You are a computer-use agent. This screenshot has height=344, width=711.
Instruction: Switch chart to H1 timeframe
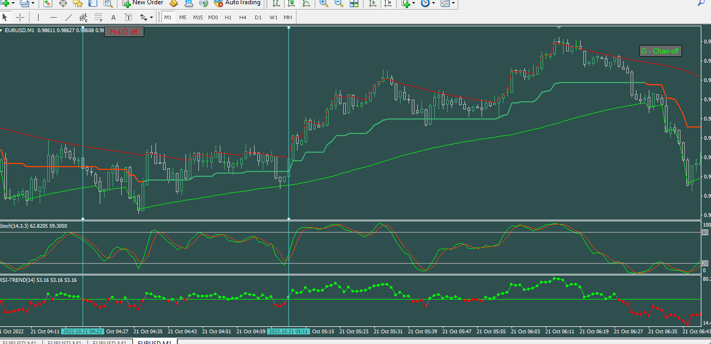228,17
